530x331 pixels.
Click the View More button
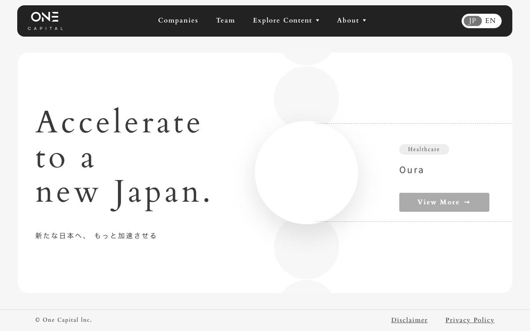coord(444,202)
